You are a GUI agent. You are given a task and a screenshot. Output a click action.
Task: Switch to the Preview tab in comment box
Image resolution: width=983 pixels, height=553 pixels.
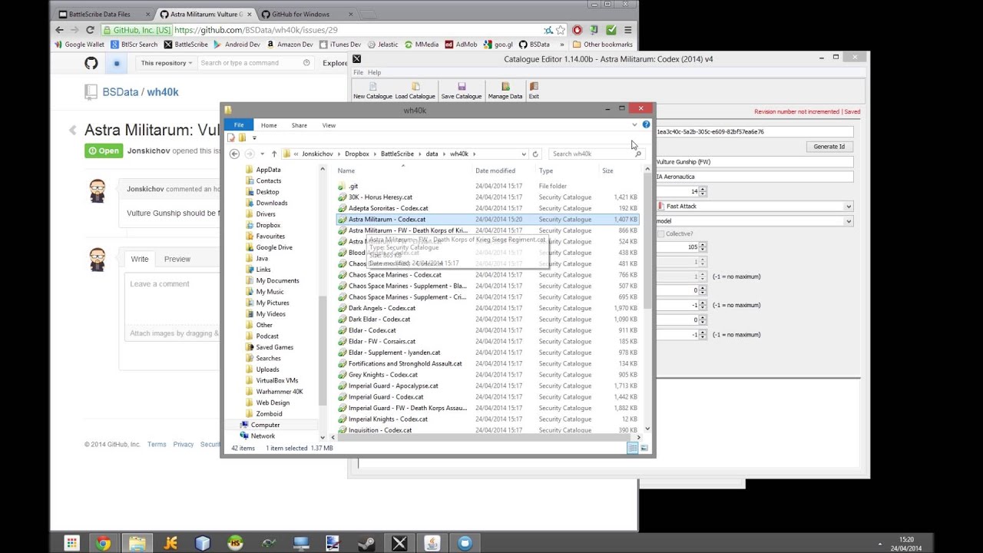(x=177, y=259)
